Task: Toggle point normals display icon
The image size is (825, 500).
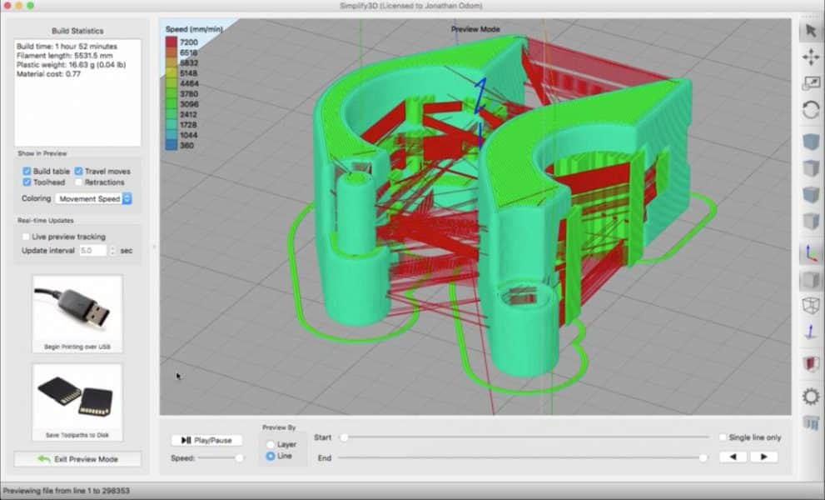Action: click(x=811, y=332)
